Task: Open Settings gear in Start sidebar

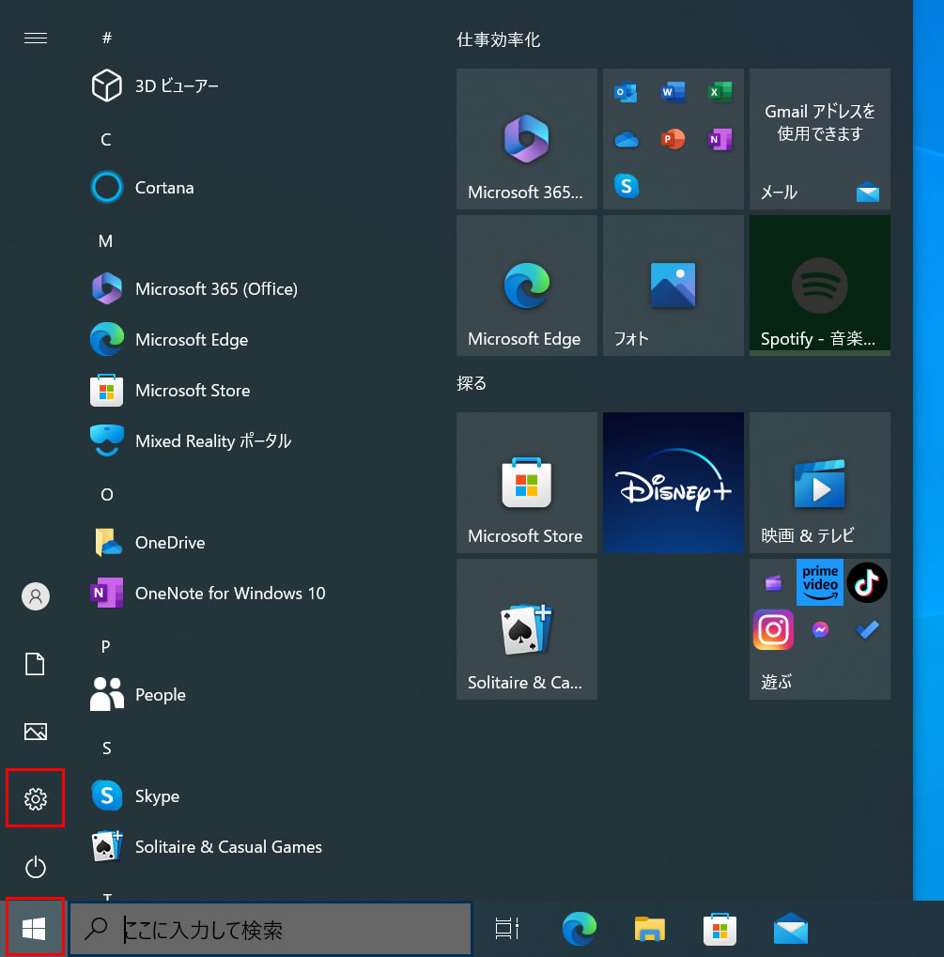Action: coord(36,798)
